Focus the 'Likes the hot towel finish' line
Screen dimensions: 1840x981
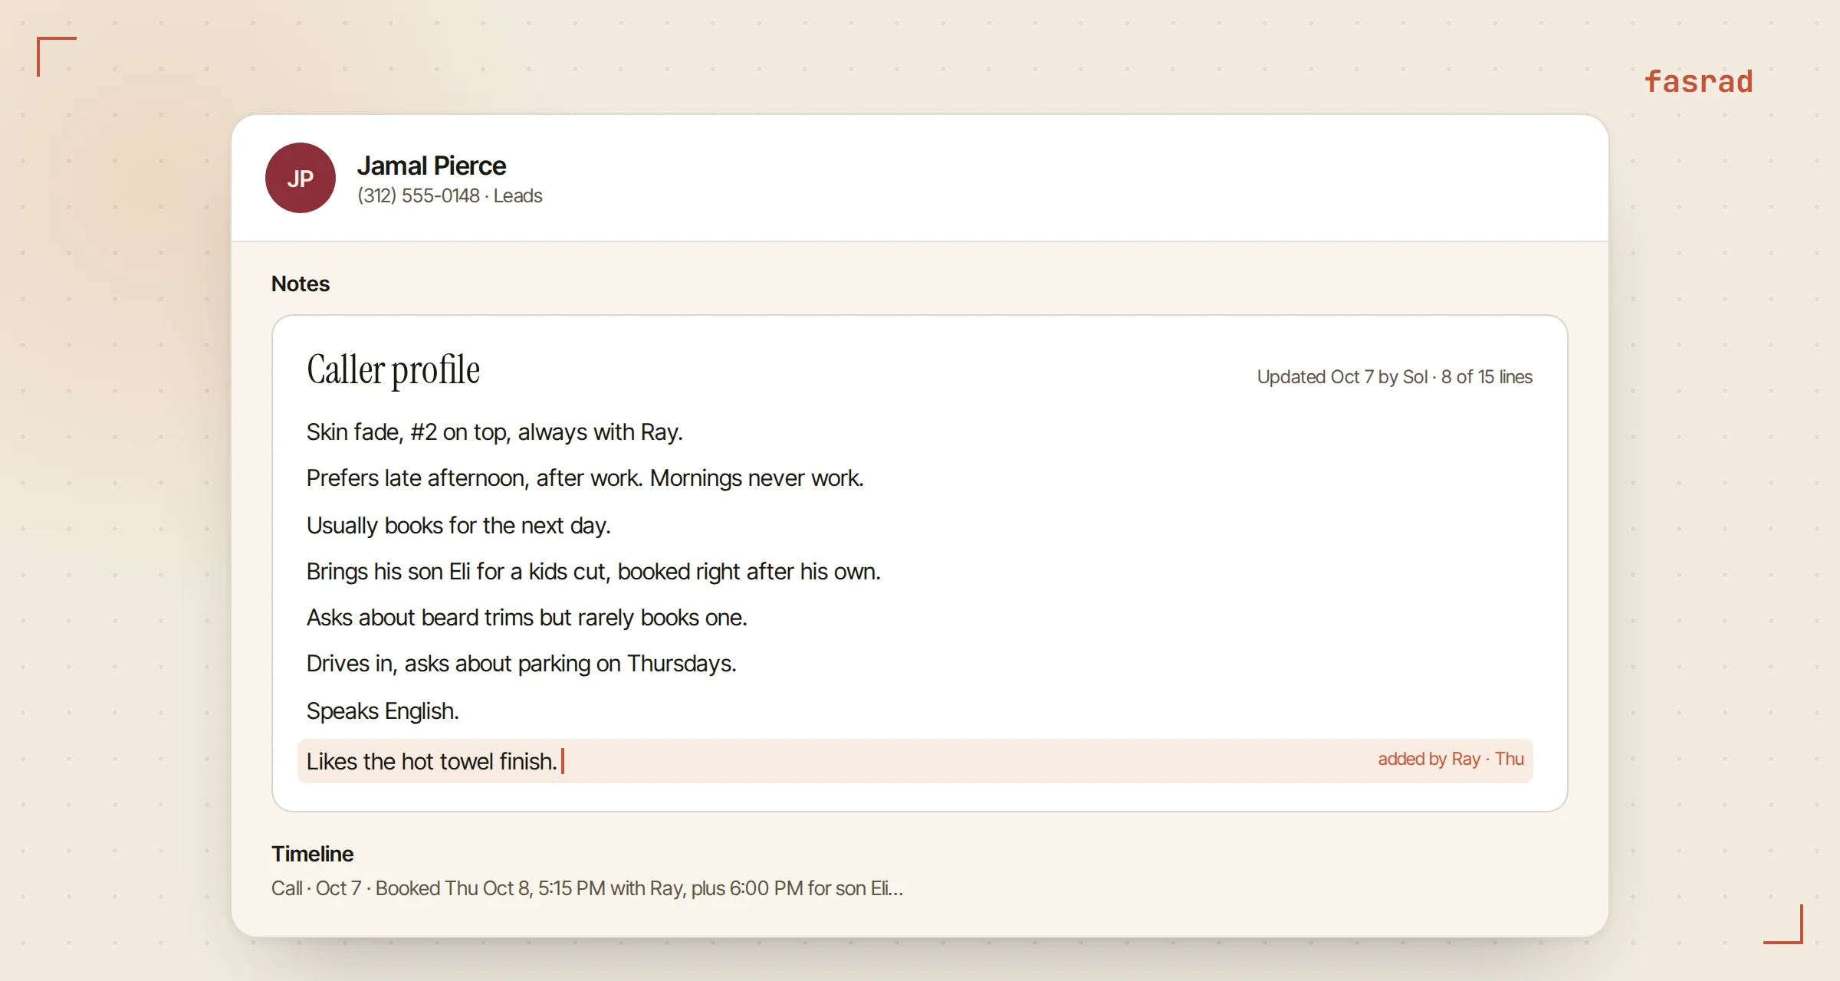(915, 761)
